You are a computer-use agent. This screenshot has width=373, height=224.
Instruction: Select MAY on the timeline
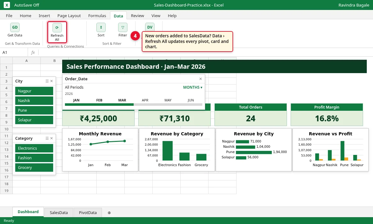[x=168, y=100]
